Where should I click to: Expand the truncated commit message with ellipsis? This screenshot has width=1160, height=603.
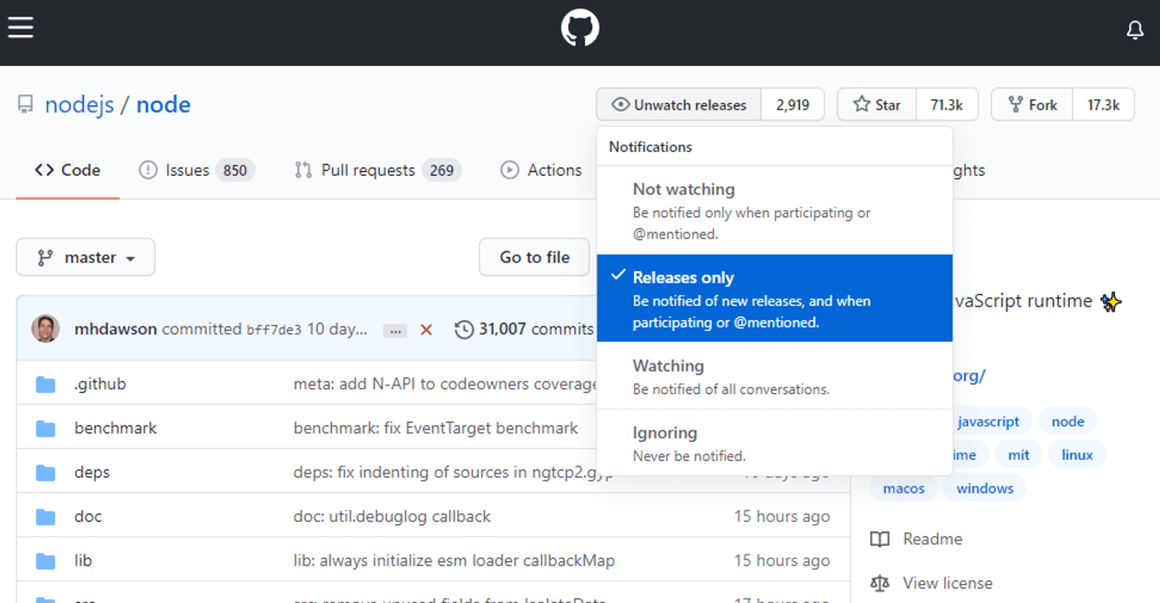pyautogui.click(x=395, y=330)
